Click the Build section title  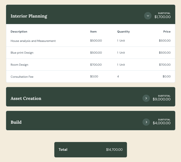click(16, 122)
